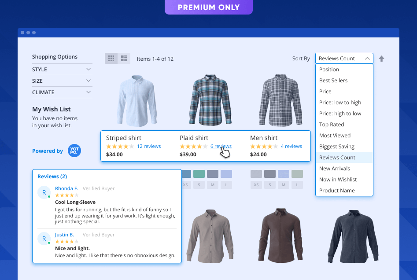This screenshot has width=417, height=280.
Task: Click Justin B. reviewer avatar
Action: click(44, 239)
